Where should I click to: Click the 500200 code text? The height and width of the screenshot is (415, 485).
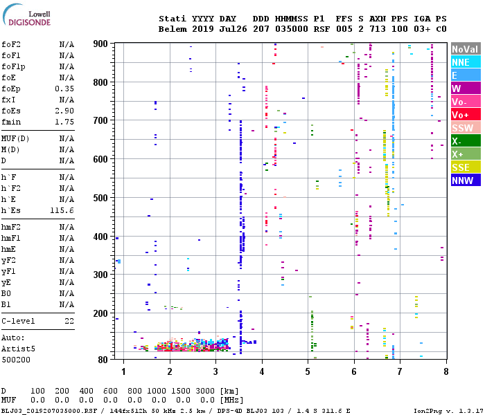(16, 360)
